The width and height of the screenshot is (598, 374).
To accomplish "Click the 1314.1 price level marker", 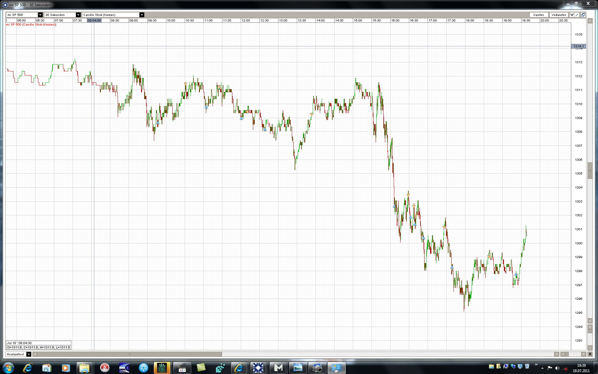I will (x=579, y=46).
